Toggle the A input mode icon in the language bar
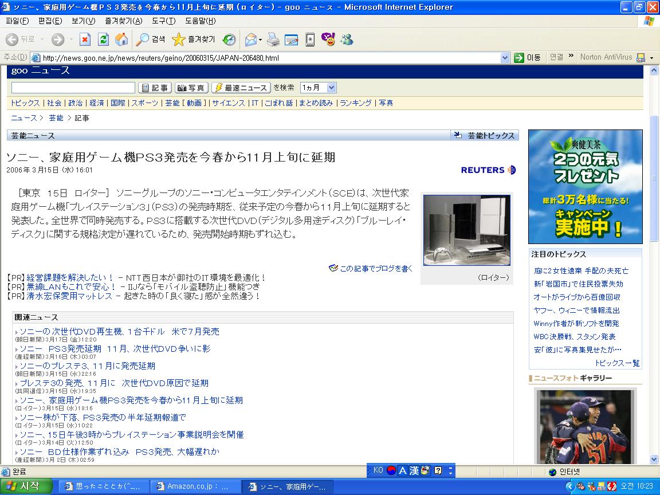 pos(403,470)
